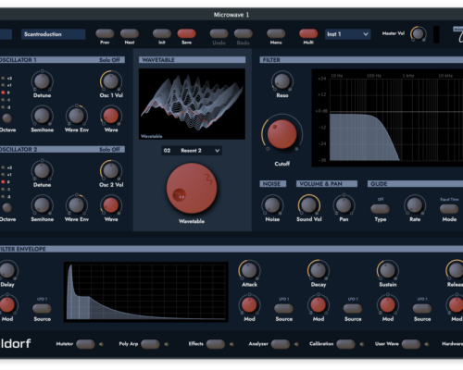The width and height of the screenshot is (463, 370).
Task: Click the red Oscillator 2 Wave knob
Action: click(x=111, y=205)
